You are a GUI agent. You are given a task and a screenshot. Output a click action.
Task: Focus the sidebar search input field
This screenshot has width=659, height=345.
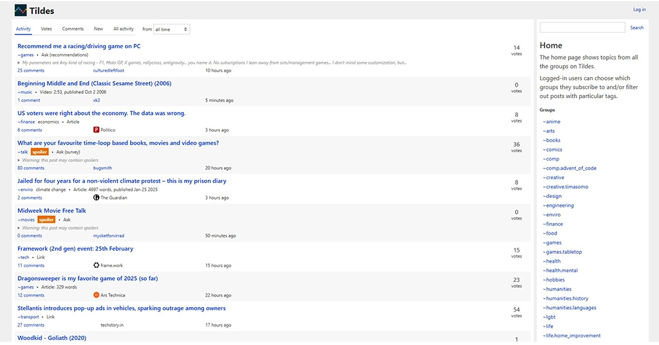(582, 28)
